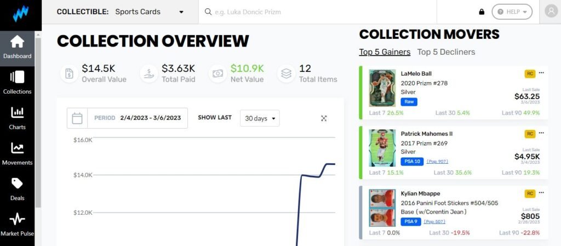Open the Help dropdown menu

[x=512, y=12]
